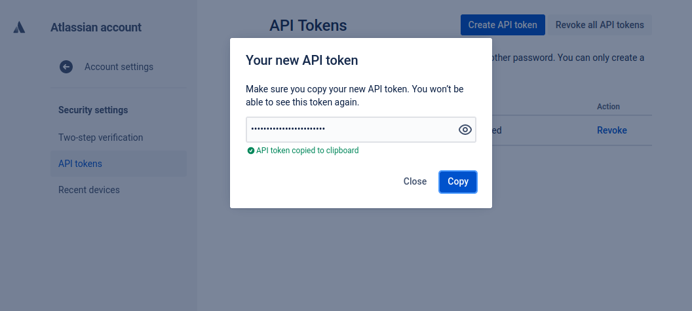Click the Create API token button
Screen dimensions: 692x311
pos(503,26)
